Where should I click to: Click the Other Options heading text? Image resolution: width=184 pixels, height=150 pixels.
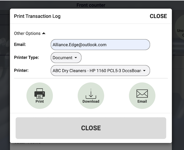(27, 33)
